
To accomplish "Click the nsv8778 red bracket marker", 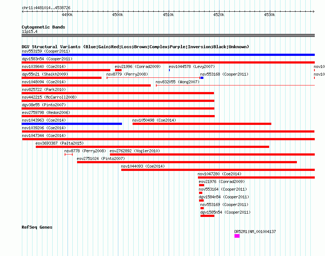I will (69, 154).
